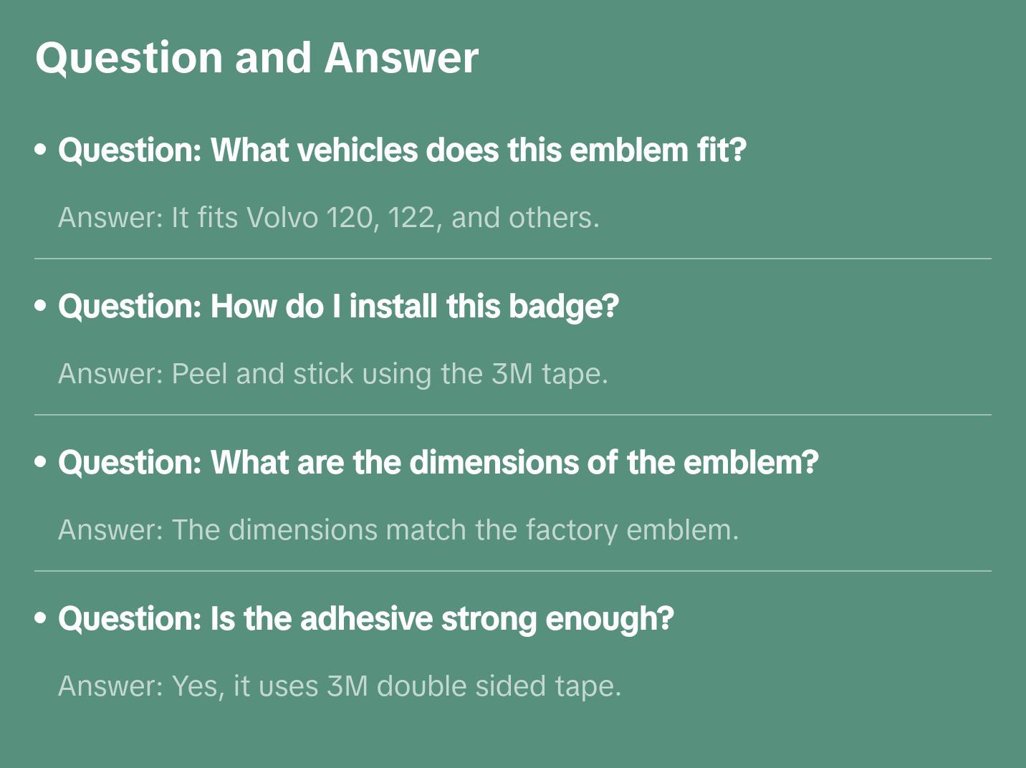The height and width of the screenshot is (768, 1026).
Task: Click the "Question and Answer" heading
Action: (x=256, y=57)
